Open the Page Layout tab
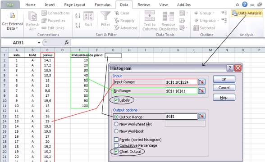 click(x=74, y=4)
